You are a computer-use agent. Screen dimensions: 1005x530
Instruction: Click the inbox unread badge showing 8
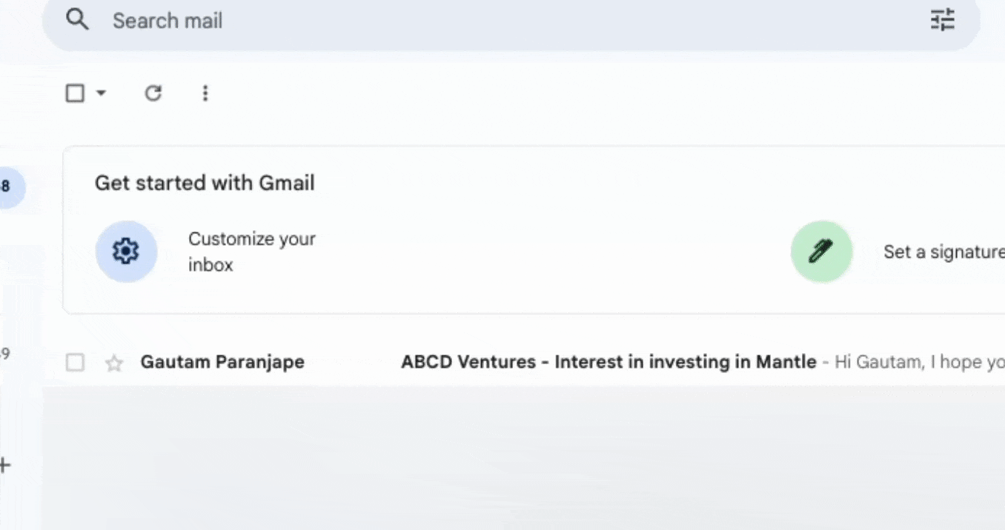[x=7, y=187]
